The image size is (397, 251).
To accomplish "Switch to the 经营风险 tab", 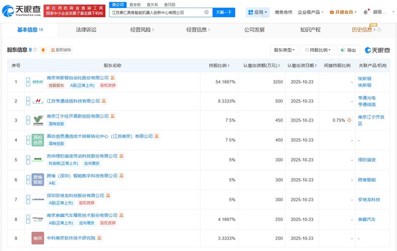I will pyautogui.click(x=142, y=30).
